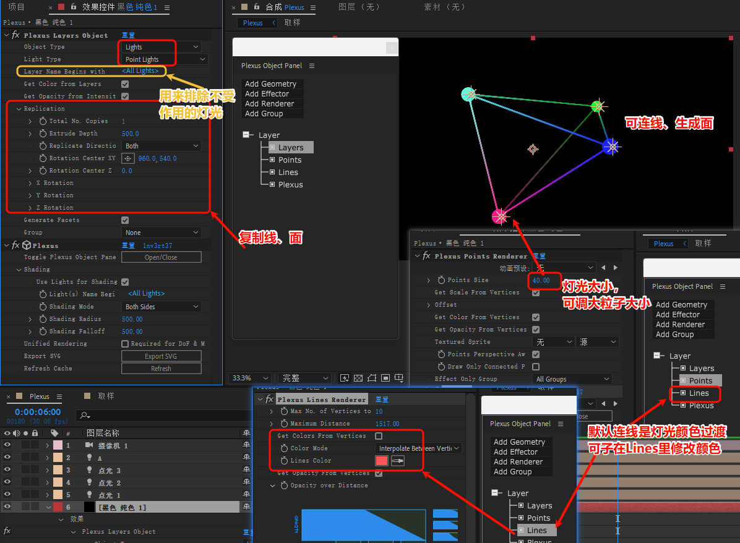Click stopwatch for Maximum Distance
Screen dimensions: 740x543
pyautogui.click(x=284, y=424)
